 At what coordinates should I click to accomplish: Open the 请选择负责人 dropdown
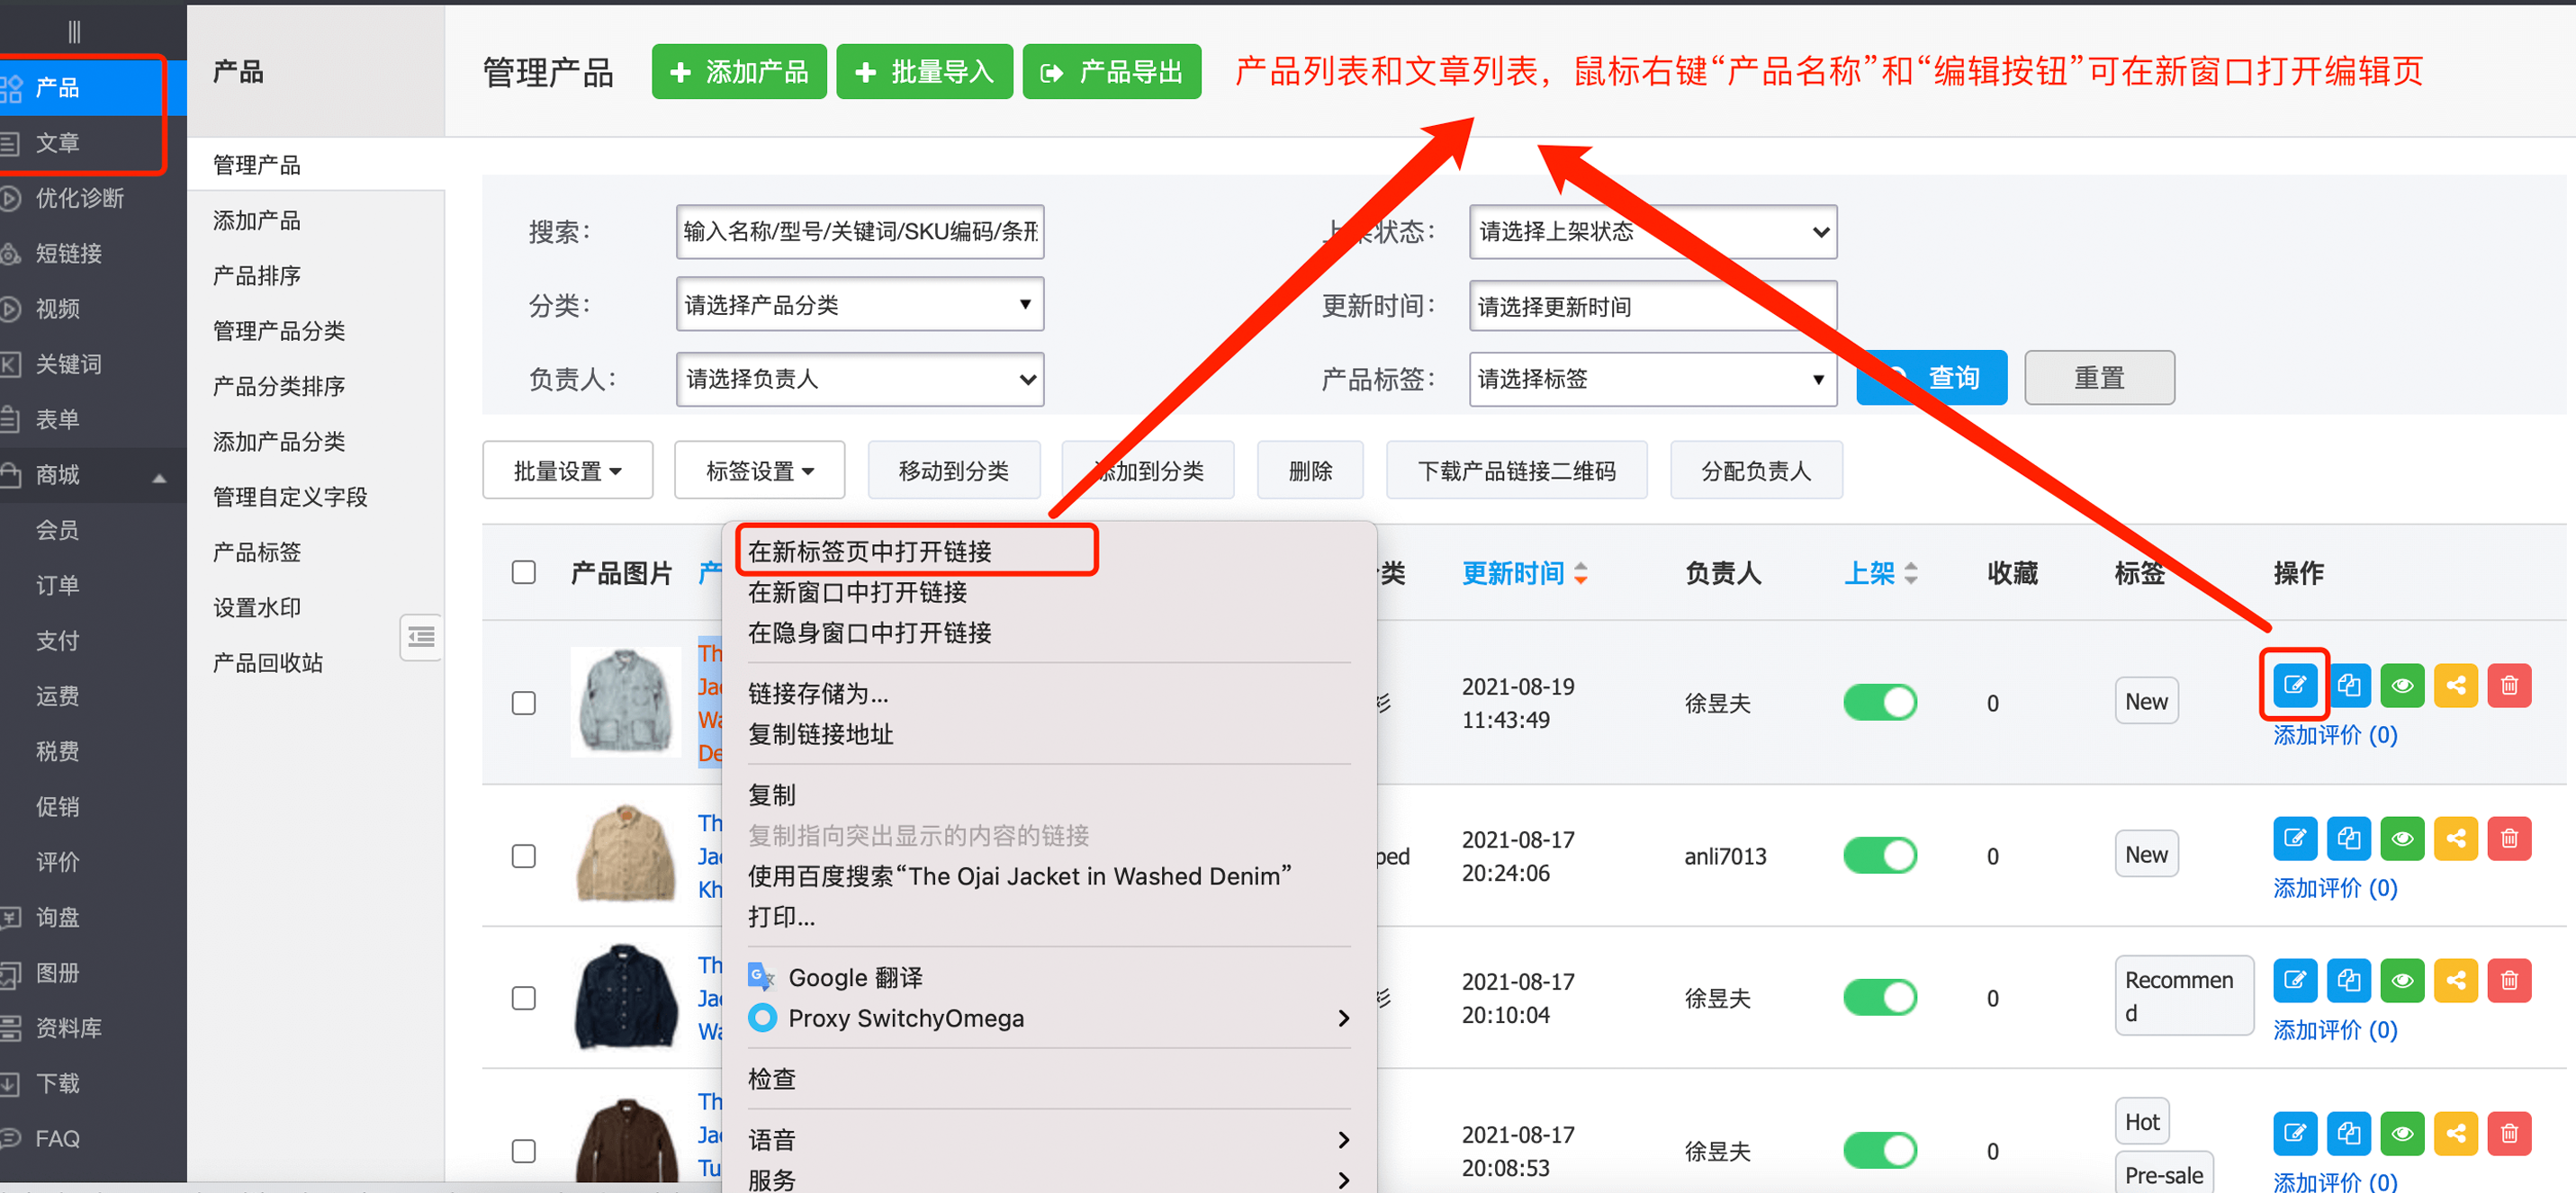point(859,379)
